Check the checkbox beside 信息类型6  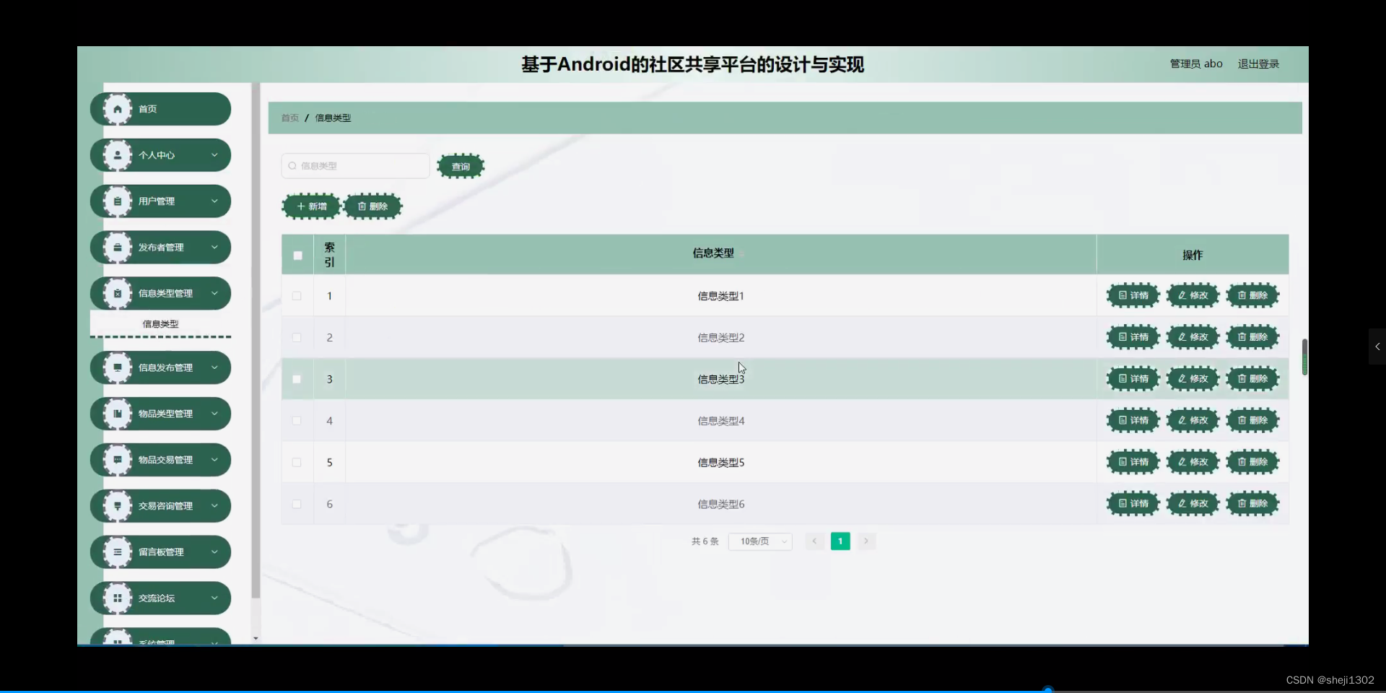coord(296,504)
